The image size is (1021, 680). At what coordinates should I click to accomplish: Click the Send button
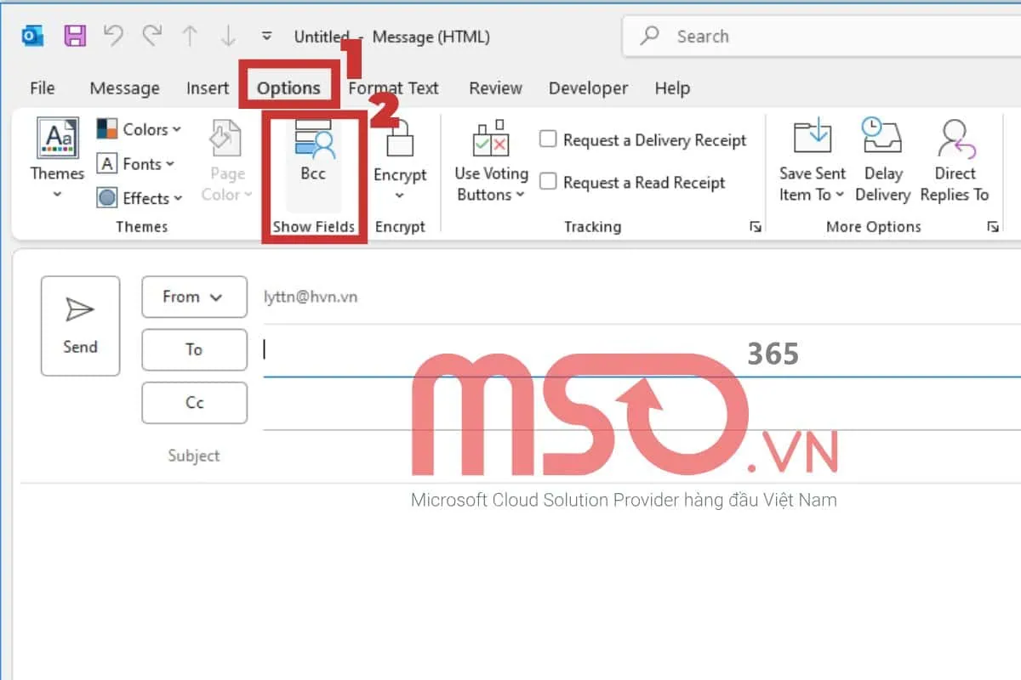tap(80, 326)
